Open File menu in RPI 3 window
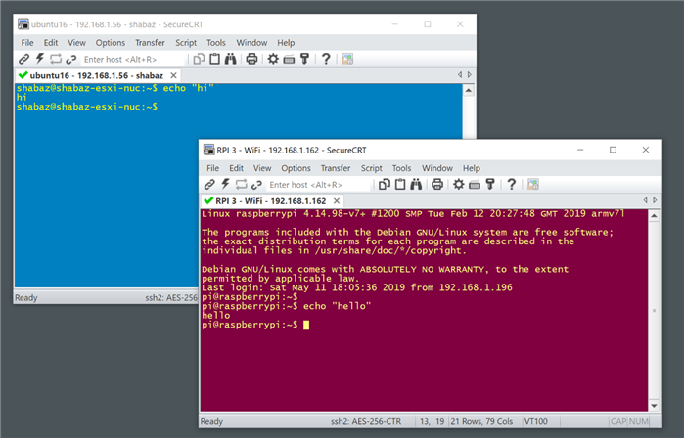 pyautogui.click(x=212, y=168)
